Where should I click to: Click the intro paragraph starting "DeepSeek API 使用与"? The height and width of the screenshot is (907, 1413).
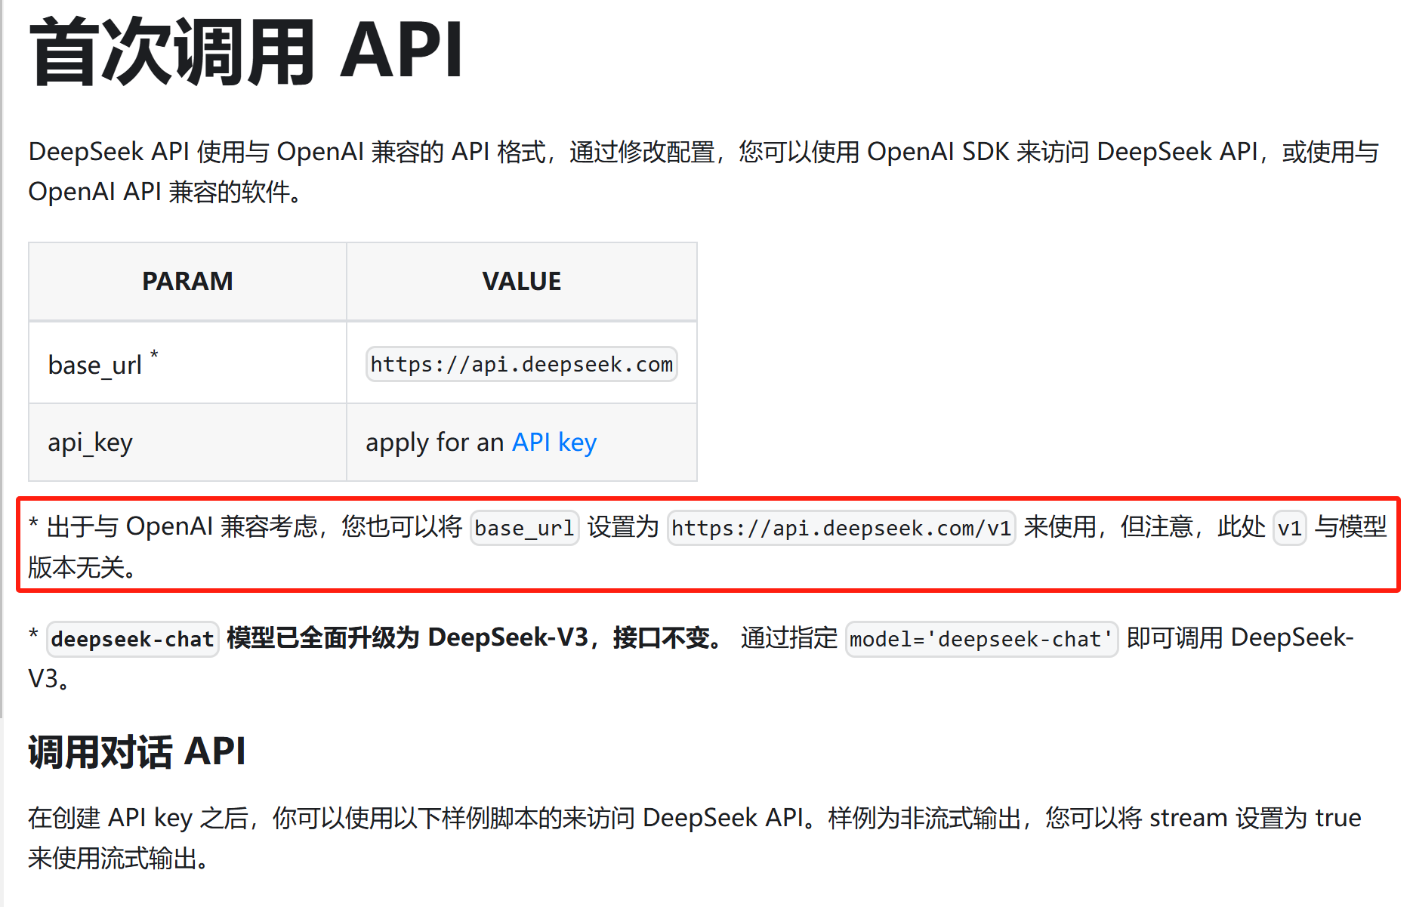pos(704,171)
